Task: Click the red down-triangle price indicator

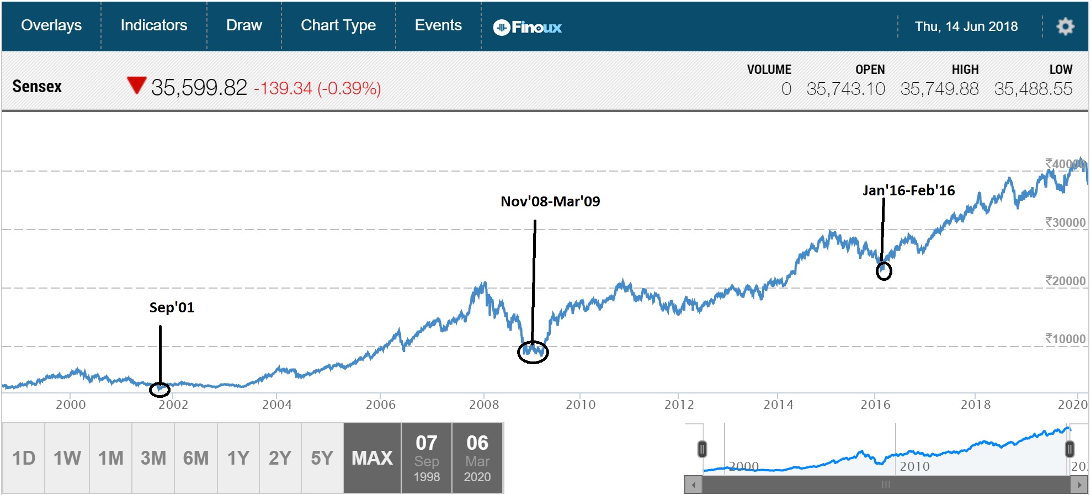Action: [x=136, y=86]
